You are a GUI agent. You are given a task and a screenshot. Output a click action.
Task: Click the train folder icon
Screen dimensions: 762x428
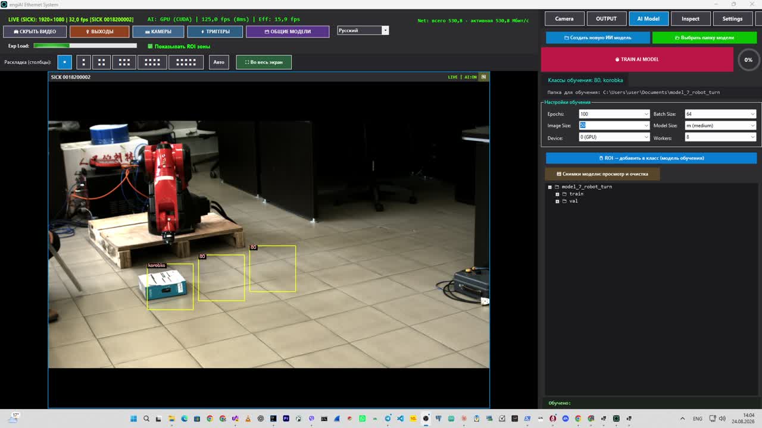click(564, 194)
